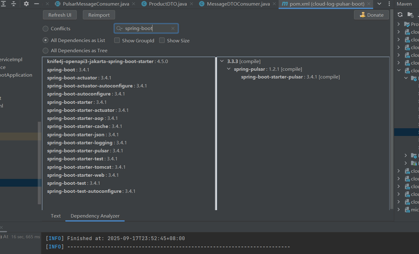Enable the Show GroupId checkbox

(x=117, y=40)
